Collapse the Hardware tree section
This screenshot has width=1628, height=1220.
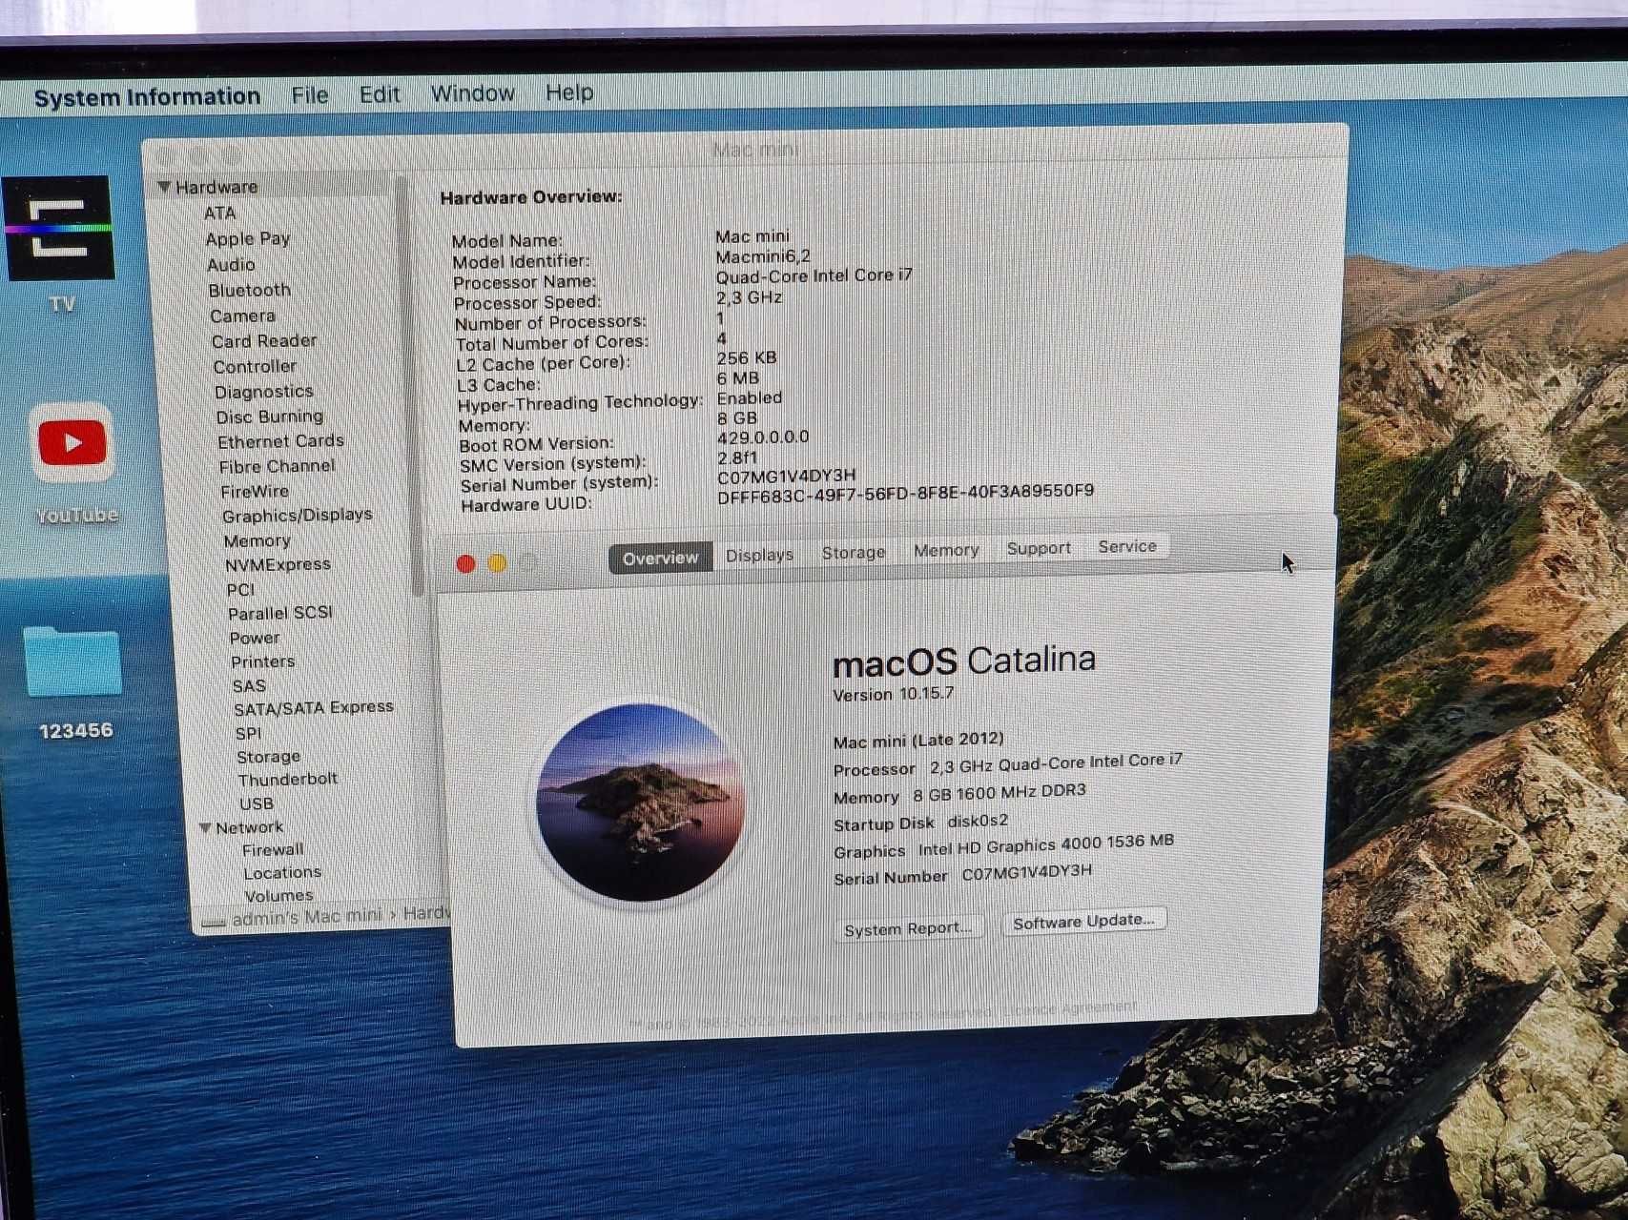point(164,187)
